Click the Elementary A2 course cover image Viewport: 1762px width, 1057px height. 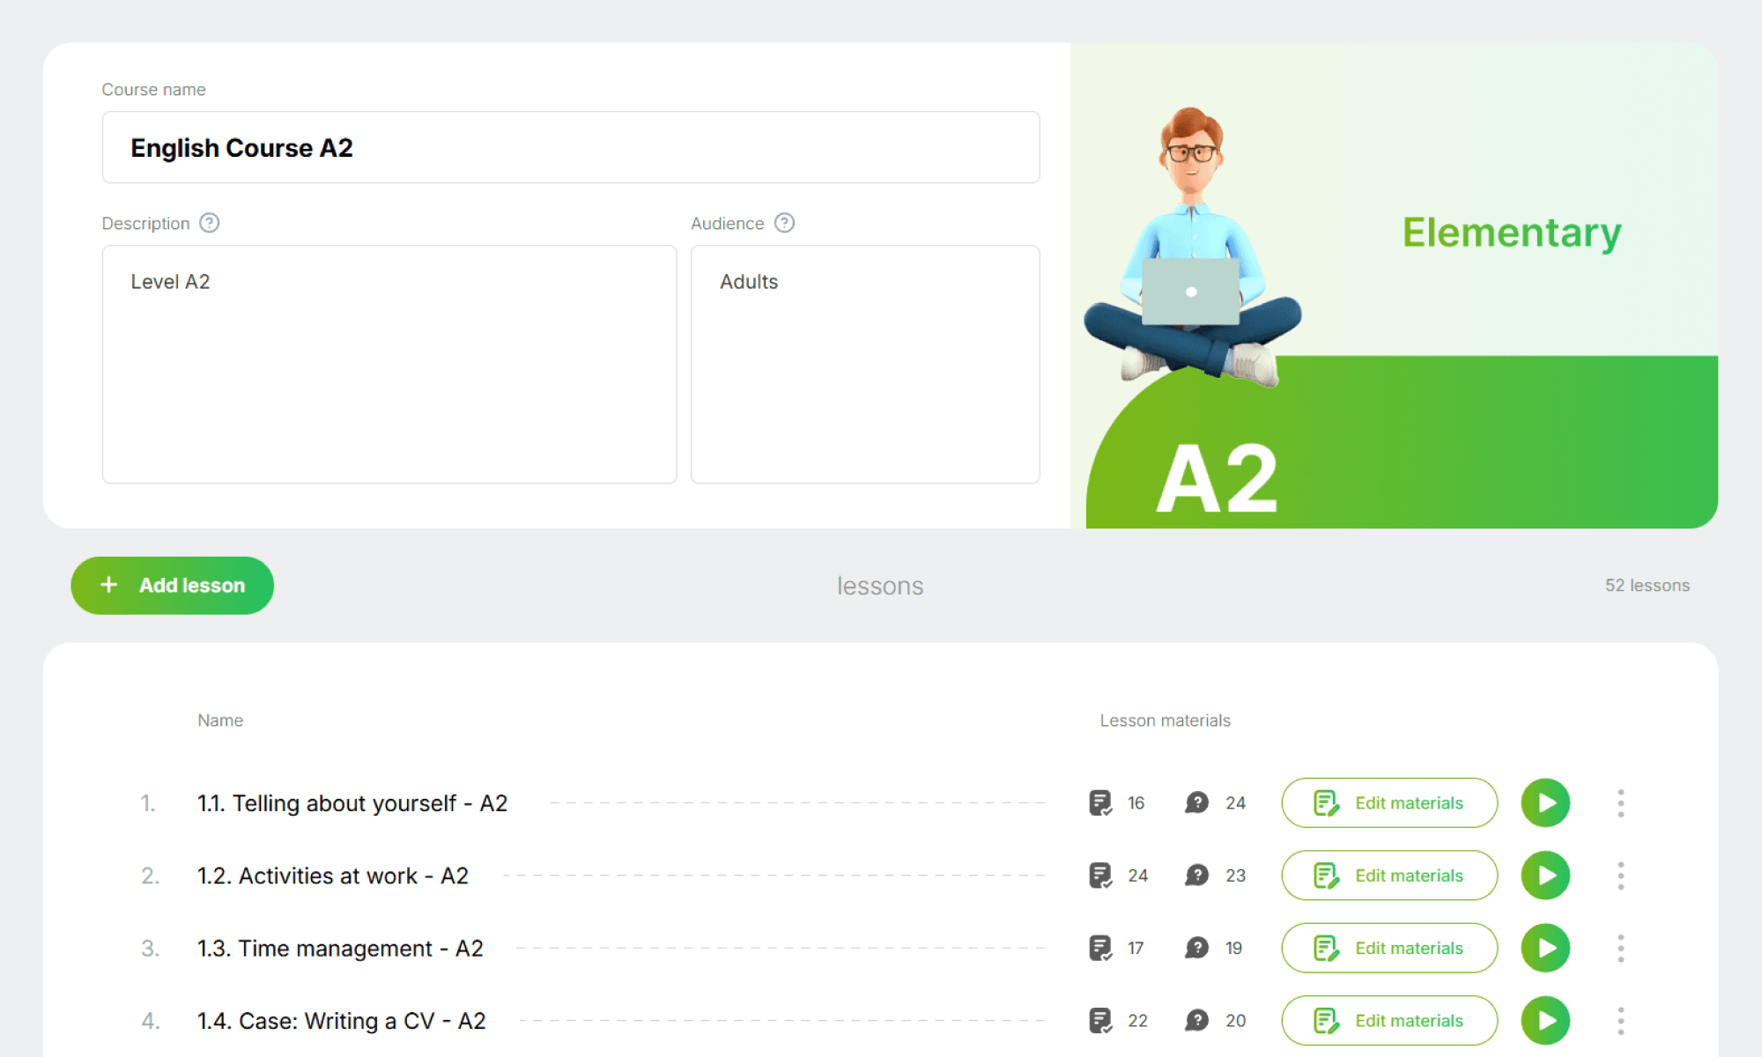[1394, 285]
